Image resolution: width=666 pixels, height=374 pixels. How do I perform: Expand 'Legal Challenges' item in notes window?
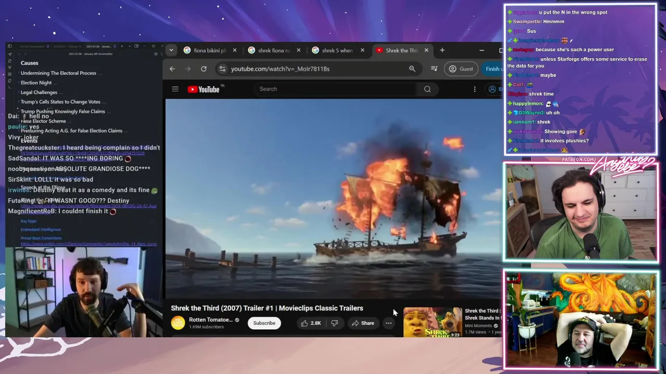click(x=39, y=92)
